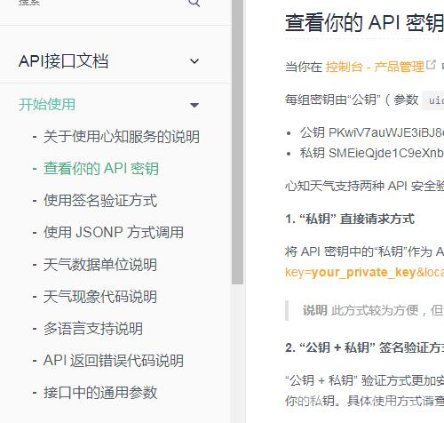Click the 查看你的 API 密钥 page title
The height and width of the screenshot is (423, 444).
364,23
